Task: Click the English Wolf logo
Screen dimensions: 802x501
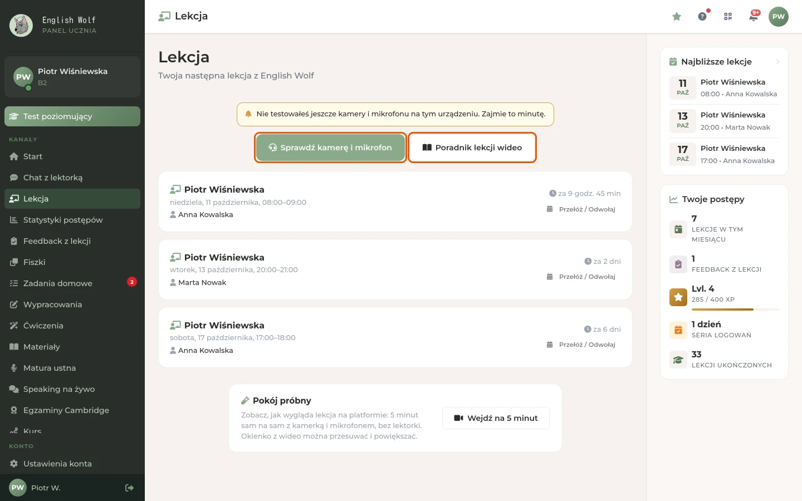Action: (x=21, y=25)
